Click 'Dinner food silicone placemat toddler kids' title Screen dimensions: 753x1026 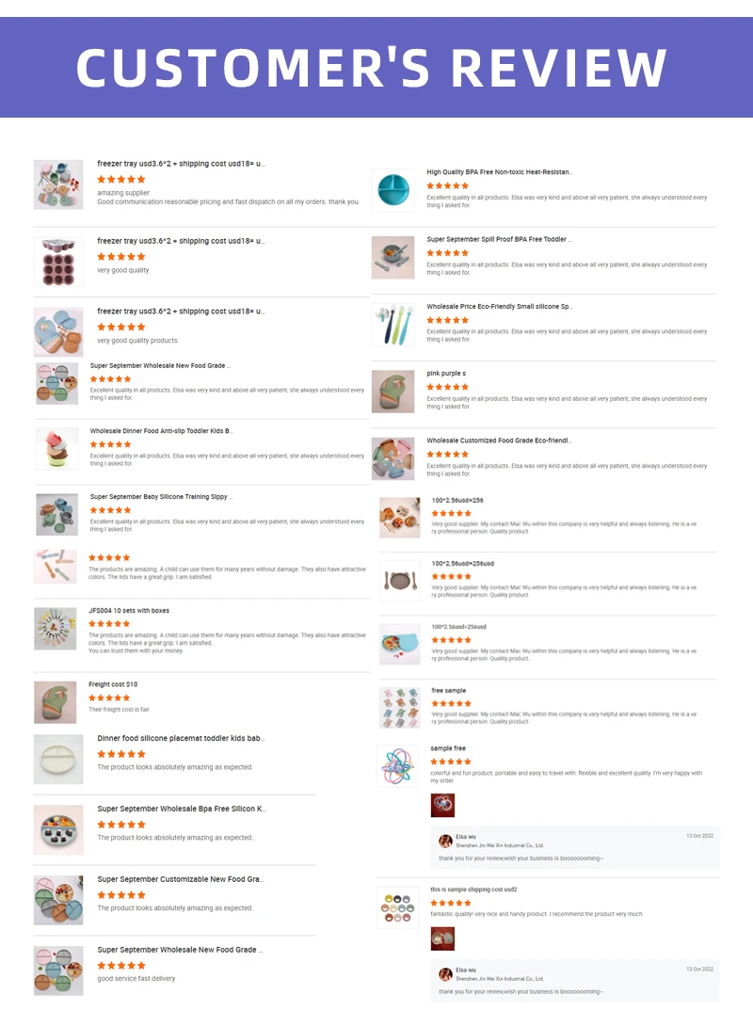pyautogui.click(x=182, y=738)
